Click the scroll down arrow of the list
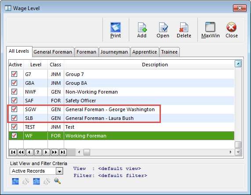The height and width of the screenshot is (195, 251). [x=238, y=152]
